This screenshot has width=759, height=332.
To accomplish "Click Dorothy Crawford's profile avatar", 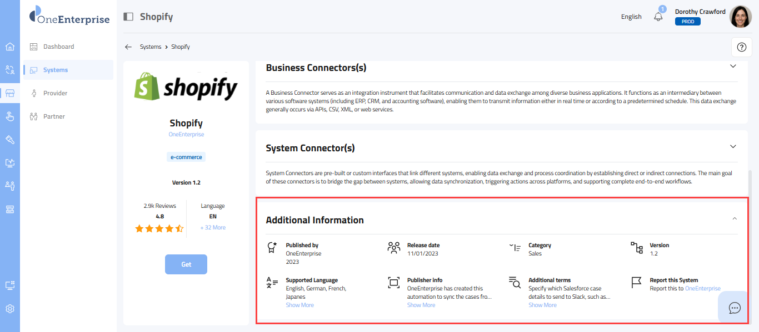I will (740, 17).
